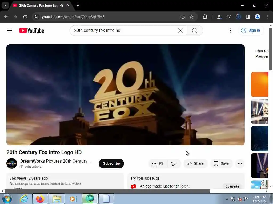Screen dimensions: 273x204
Task: Open Windows Media Player taskbar icon
Action: (73, 199)
